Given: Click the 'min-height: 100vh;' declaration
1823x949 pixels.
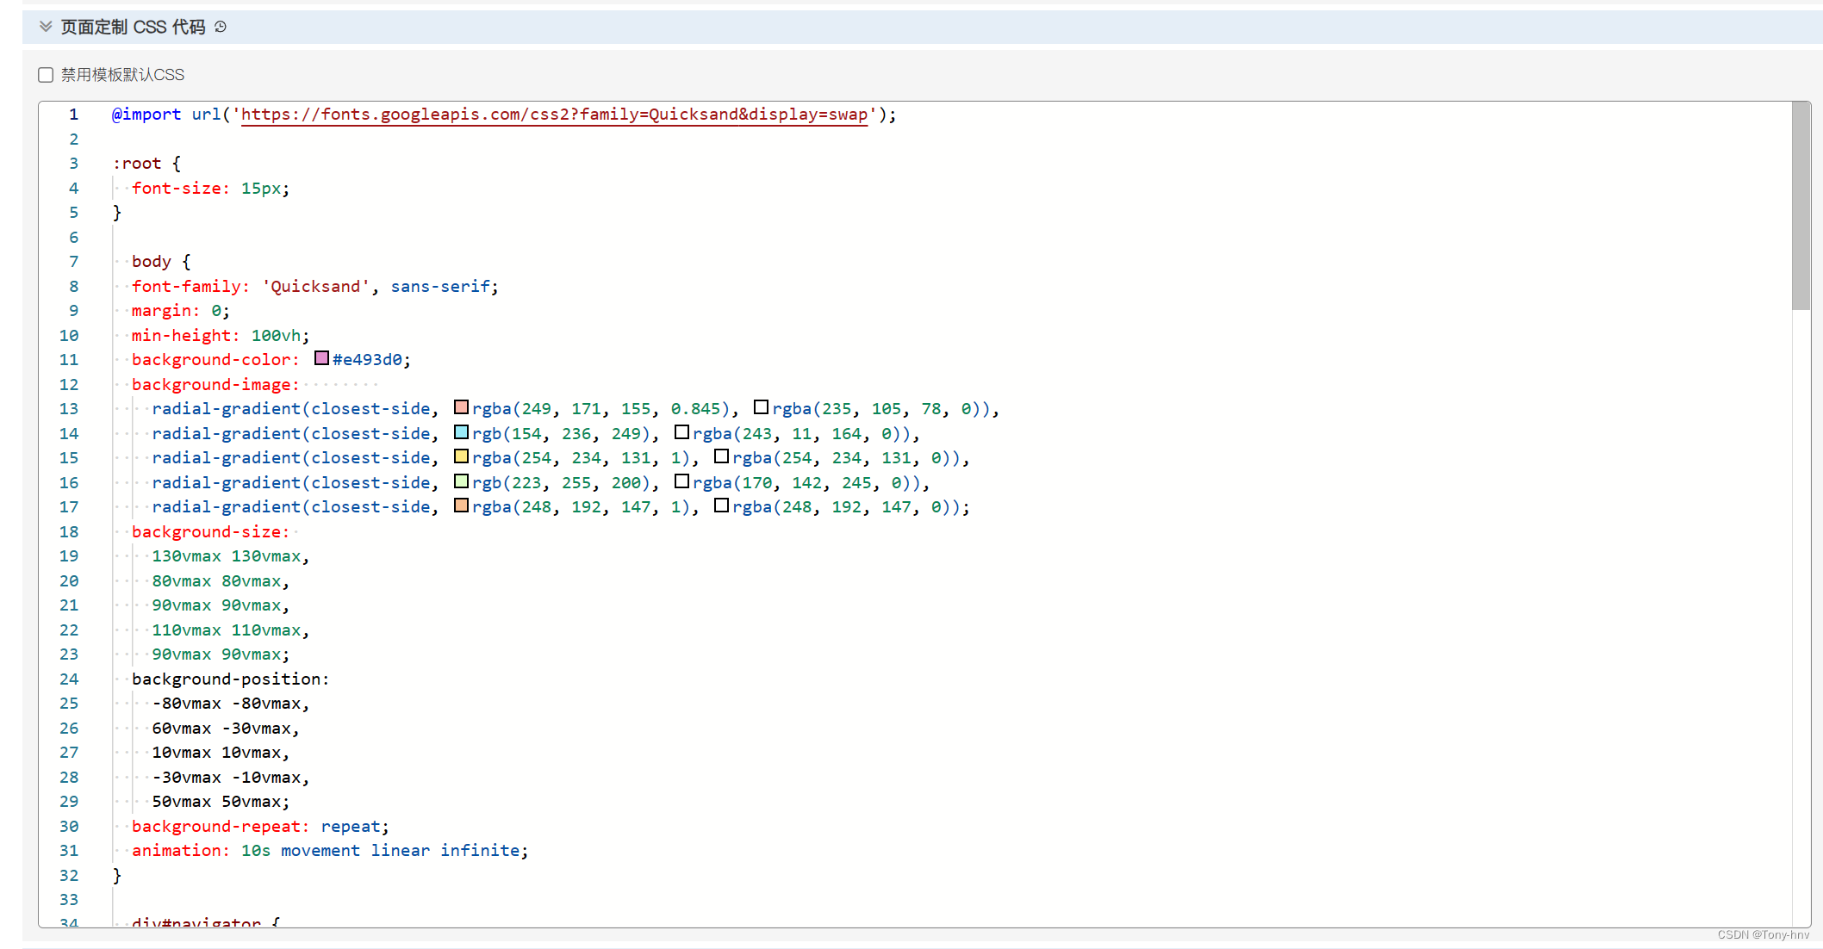Looking at the screenshot, I should coord(221,336).
